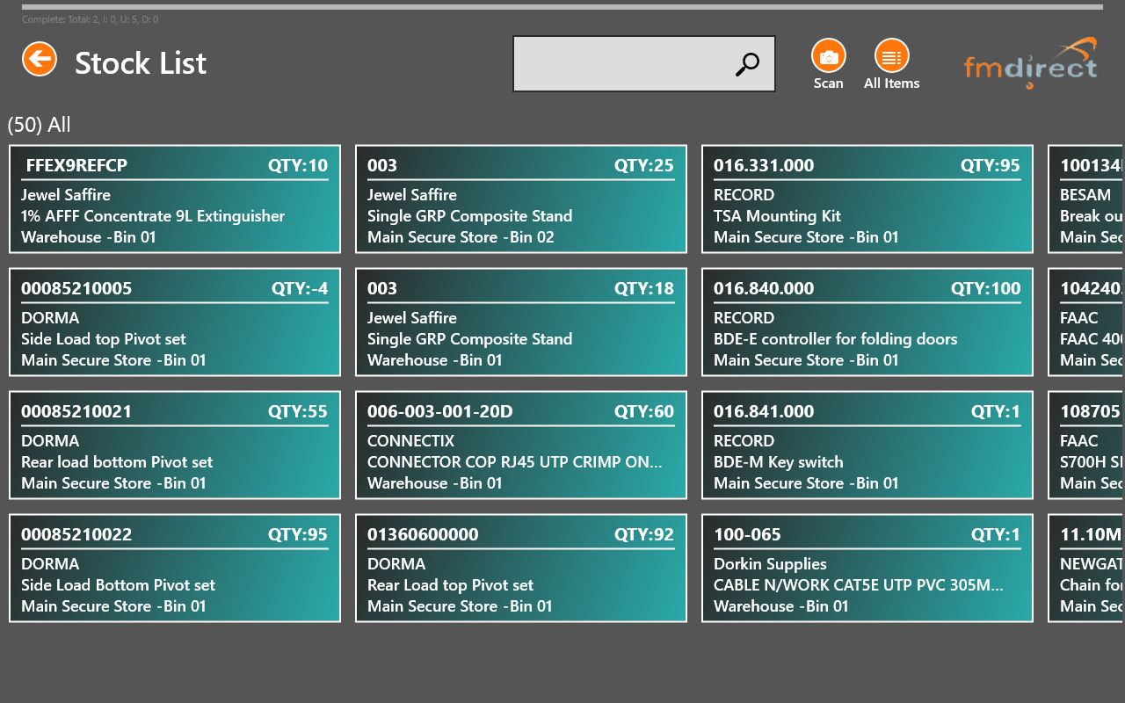1125x703 pixels.
Task: Click "CONNECTOR COP RJ45 UTP CRIMP ON…" text
Action: (x=515, y=462)
